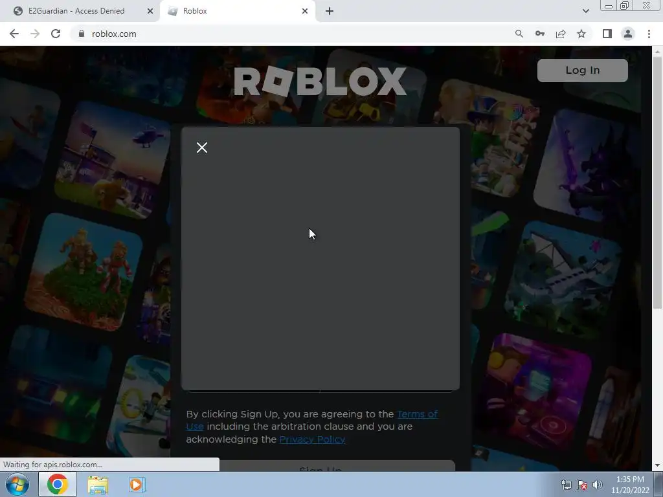Close the E2Guardian tab
Screen dimensions: 663x497
pos(150,11)
